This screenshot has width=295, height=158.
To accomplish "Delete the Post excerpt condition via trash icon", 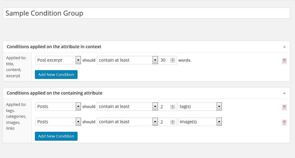I will click(284, 61).
